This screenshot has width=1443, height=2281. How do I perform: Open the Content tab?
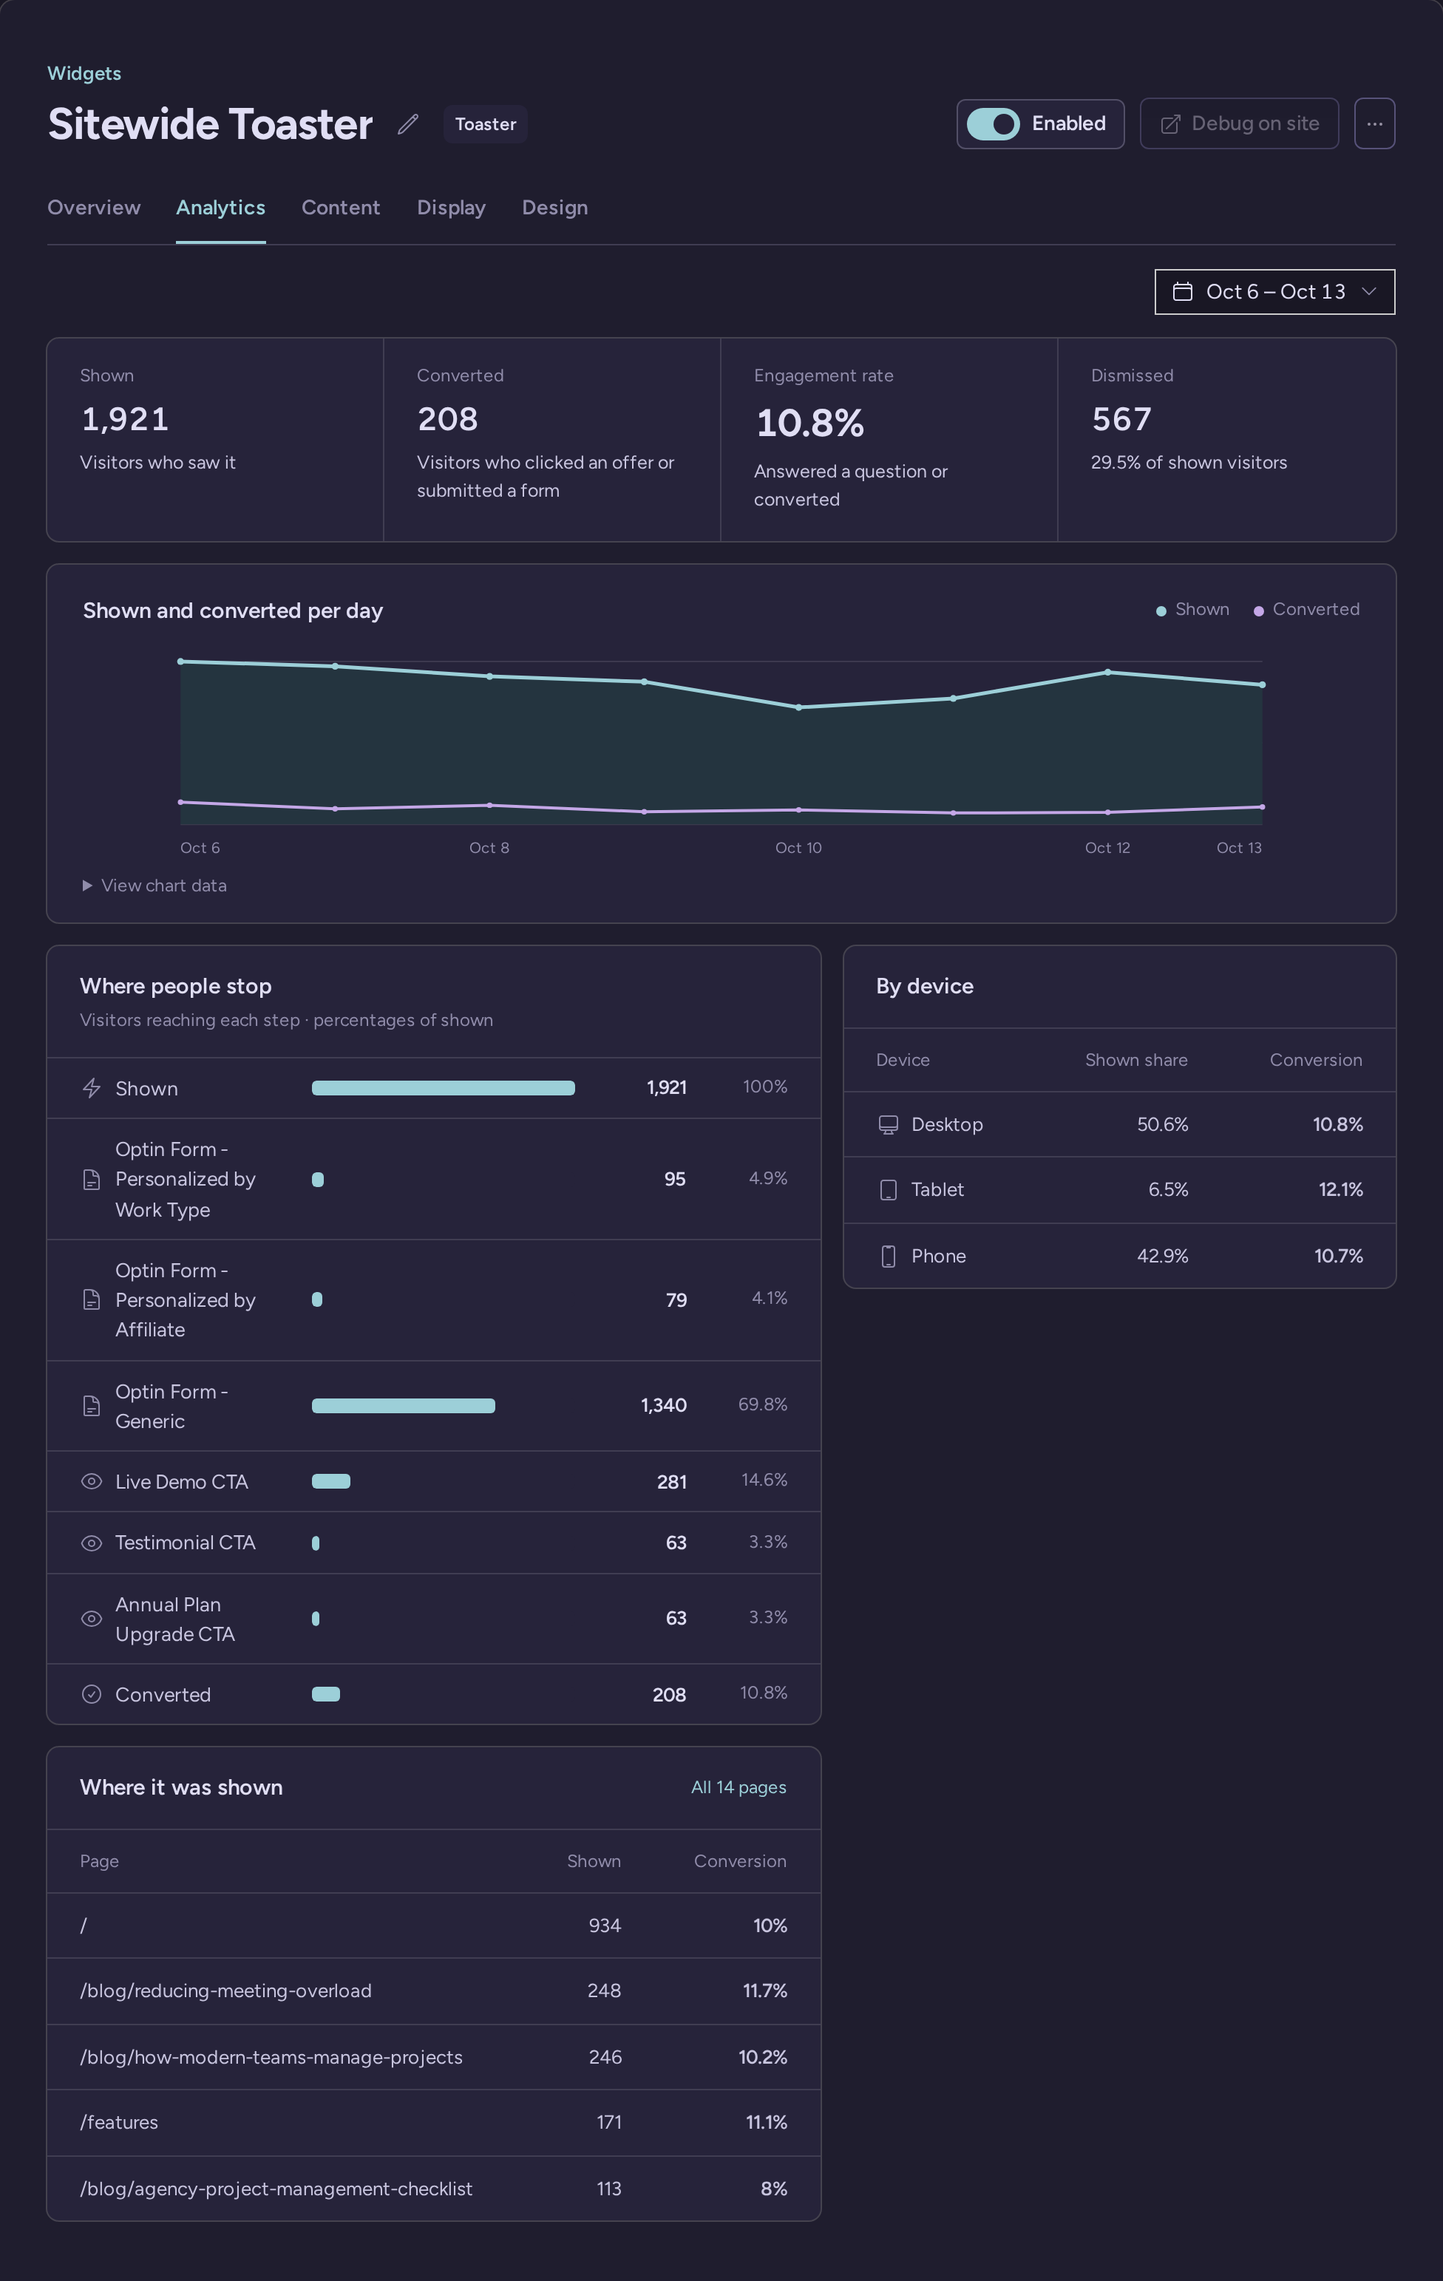340,208
